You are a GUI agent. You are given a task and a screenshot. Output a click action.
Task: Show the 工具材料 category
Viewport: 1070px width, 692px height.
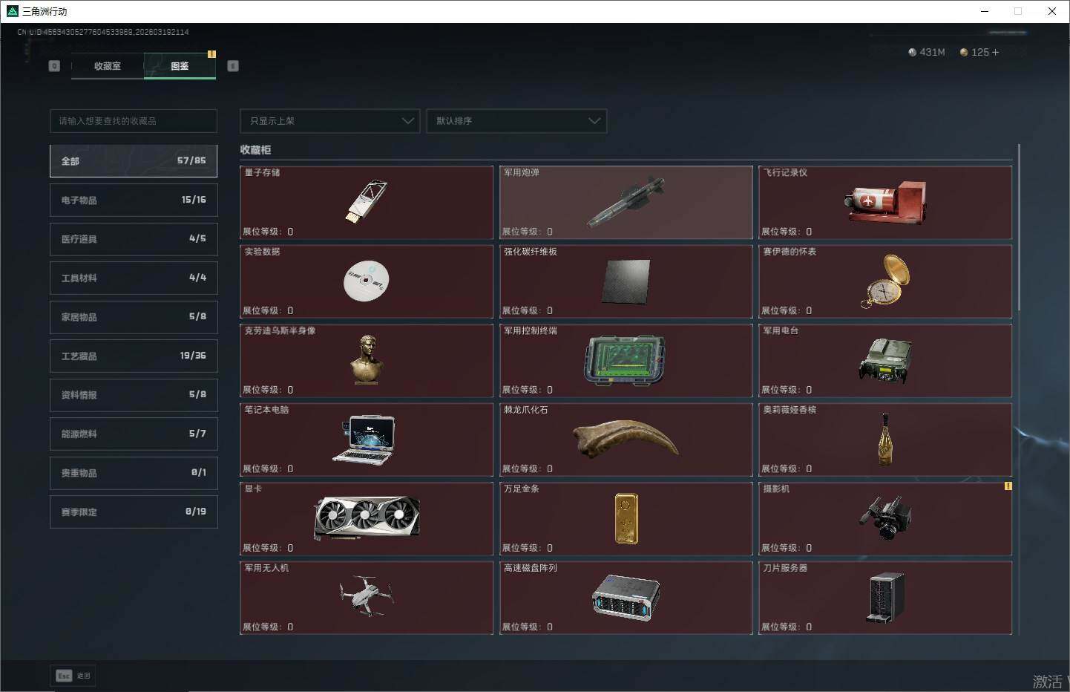(x=134, y=278)
